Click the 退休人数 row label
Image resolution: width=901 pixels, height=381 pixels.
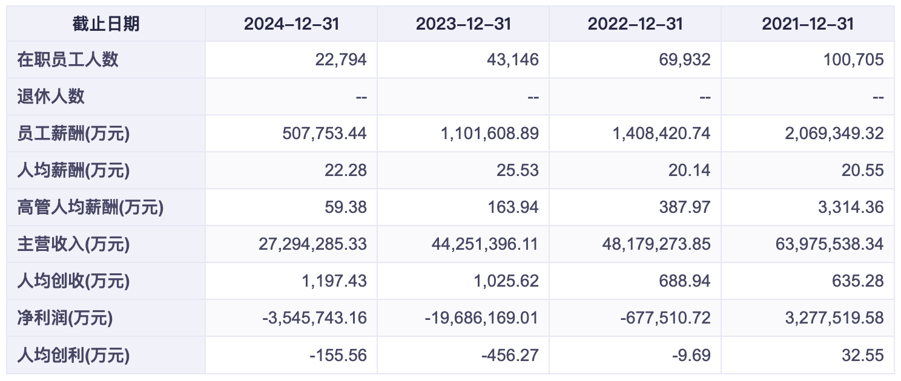51,97
